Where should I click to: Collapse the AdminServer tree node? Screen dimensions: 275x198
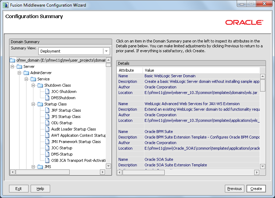pos(19,73)
